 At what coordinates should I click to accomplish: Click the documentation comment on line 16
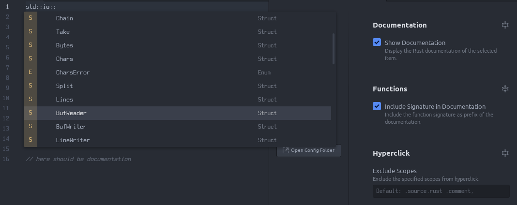pyautogui.click(x=78, y=159)
